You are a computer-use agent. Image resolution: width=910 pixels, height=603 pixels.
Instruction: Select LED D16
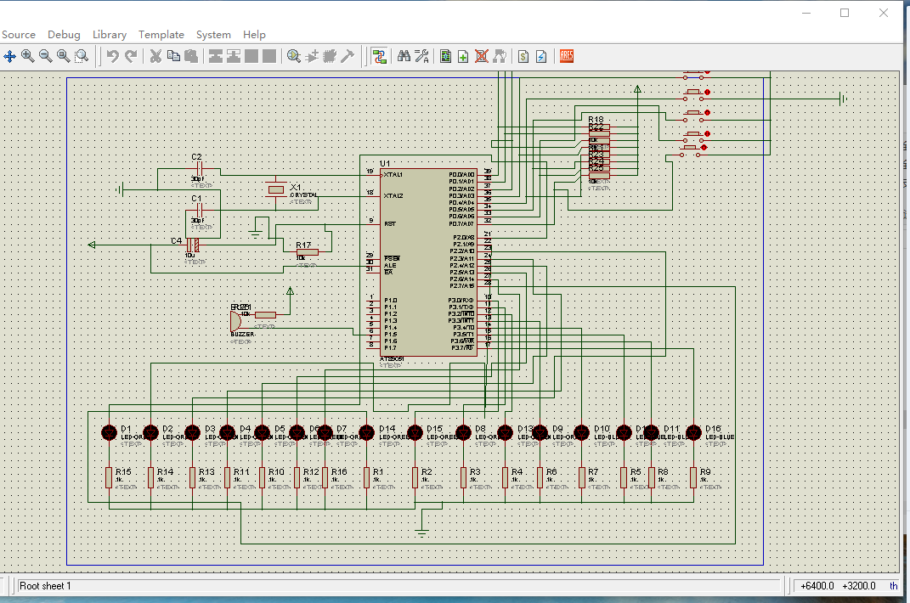(693, 432)
